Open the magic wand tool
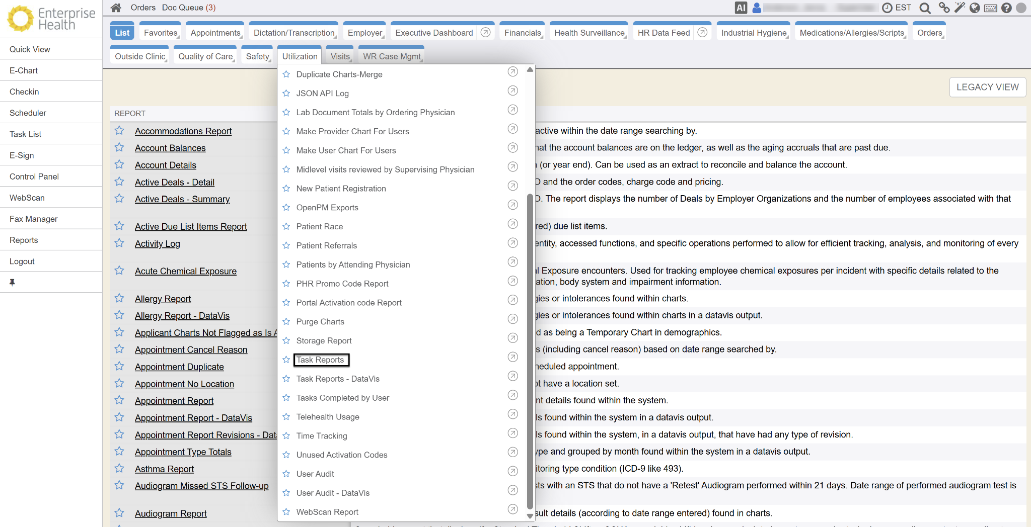The image size is (1031, 527). pyautogui.click(x=960, y=8)
